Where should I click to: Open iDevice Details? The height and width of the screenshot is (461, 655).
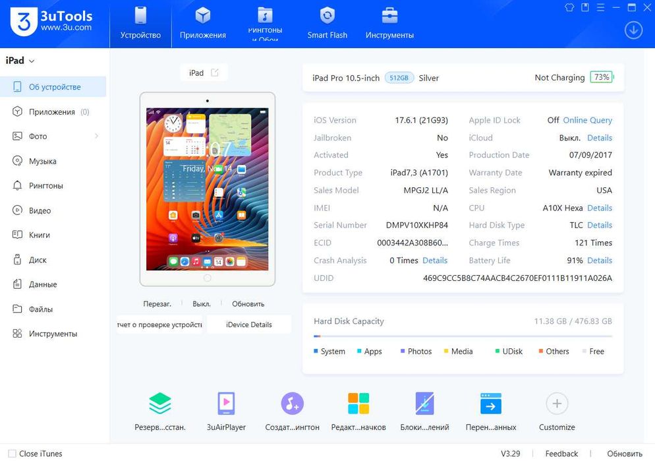click(248, 324)
